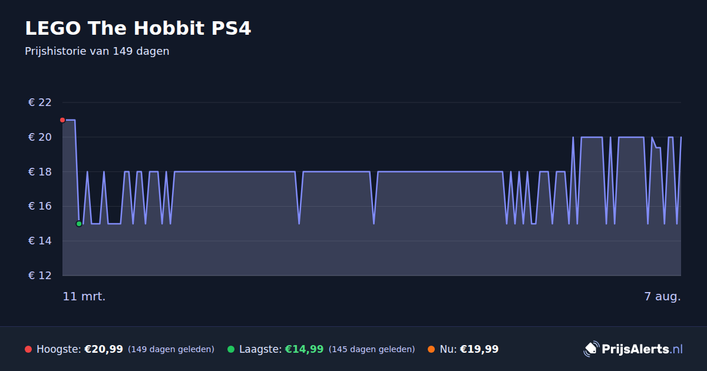Screen dimensions: 707x371
Task: Click the € 22 axis label
Action: (40, 102)
